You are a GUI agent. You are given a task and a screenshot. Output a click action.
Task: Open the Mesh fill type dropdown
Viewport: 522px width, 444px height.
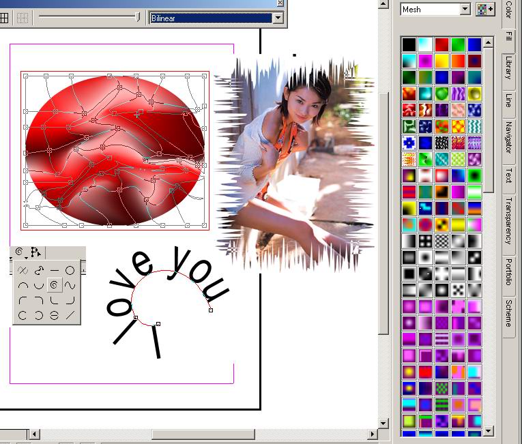(465, 10)
